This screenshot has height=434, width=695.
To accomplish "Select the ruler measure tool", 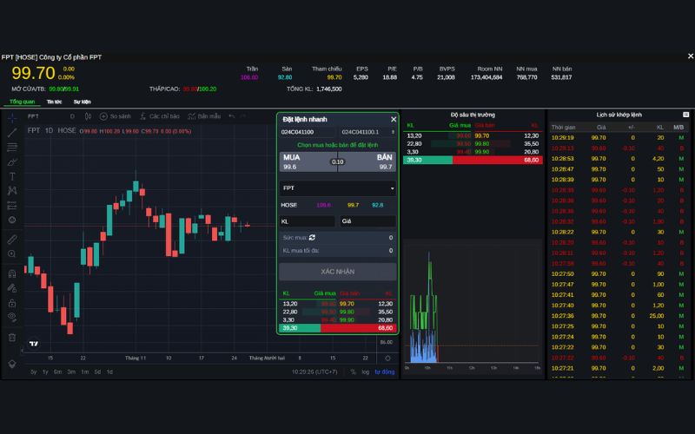I will pos(12,238).
